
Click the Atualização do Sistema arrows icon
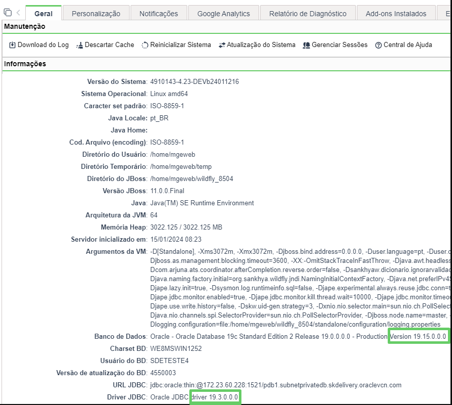222,45
